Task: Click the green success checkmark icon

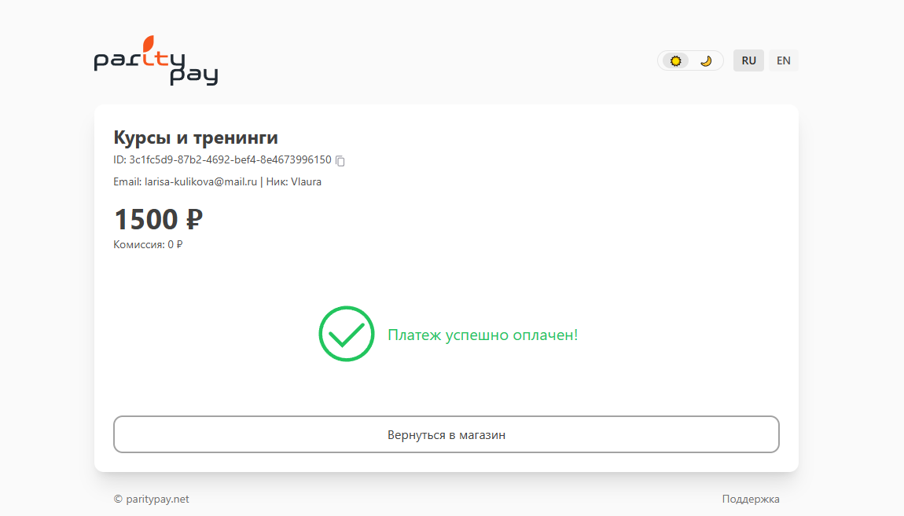Action: 347,334
